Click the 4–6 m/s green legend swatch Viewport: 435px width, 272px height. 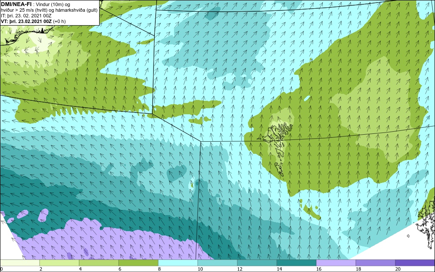tap(99, 262)
